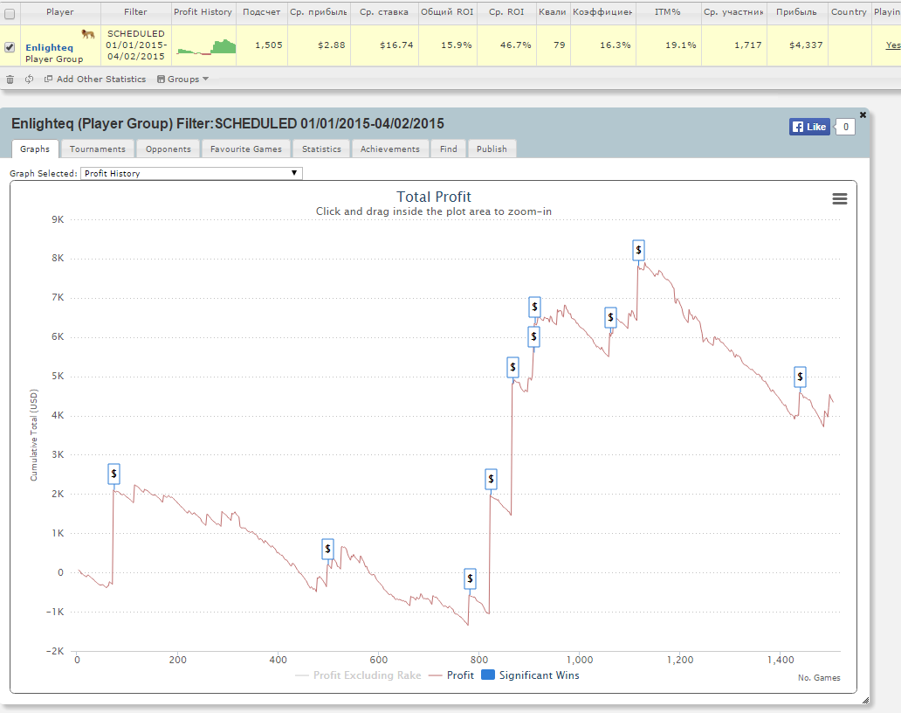
Task: Select the Find tab
Action: coord(449,149)
